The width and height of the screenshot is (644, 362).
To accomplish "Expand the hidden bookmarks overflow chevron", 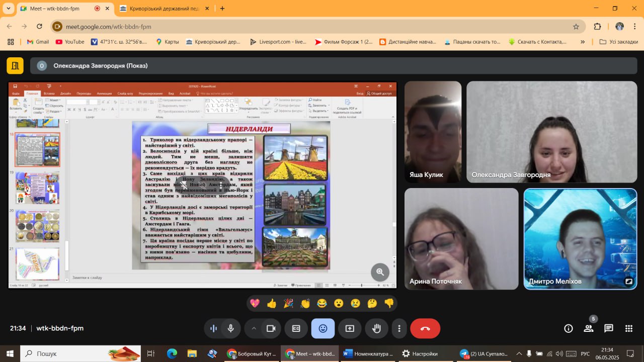I will click(x=583, y=42).
